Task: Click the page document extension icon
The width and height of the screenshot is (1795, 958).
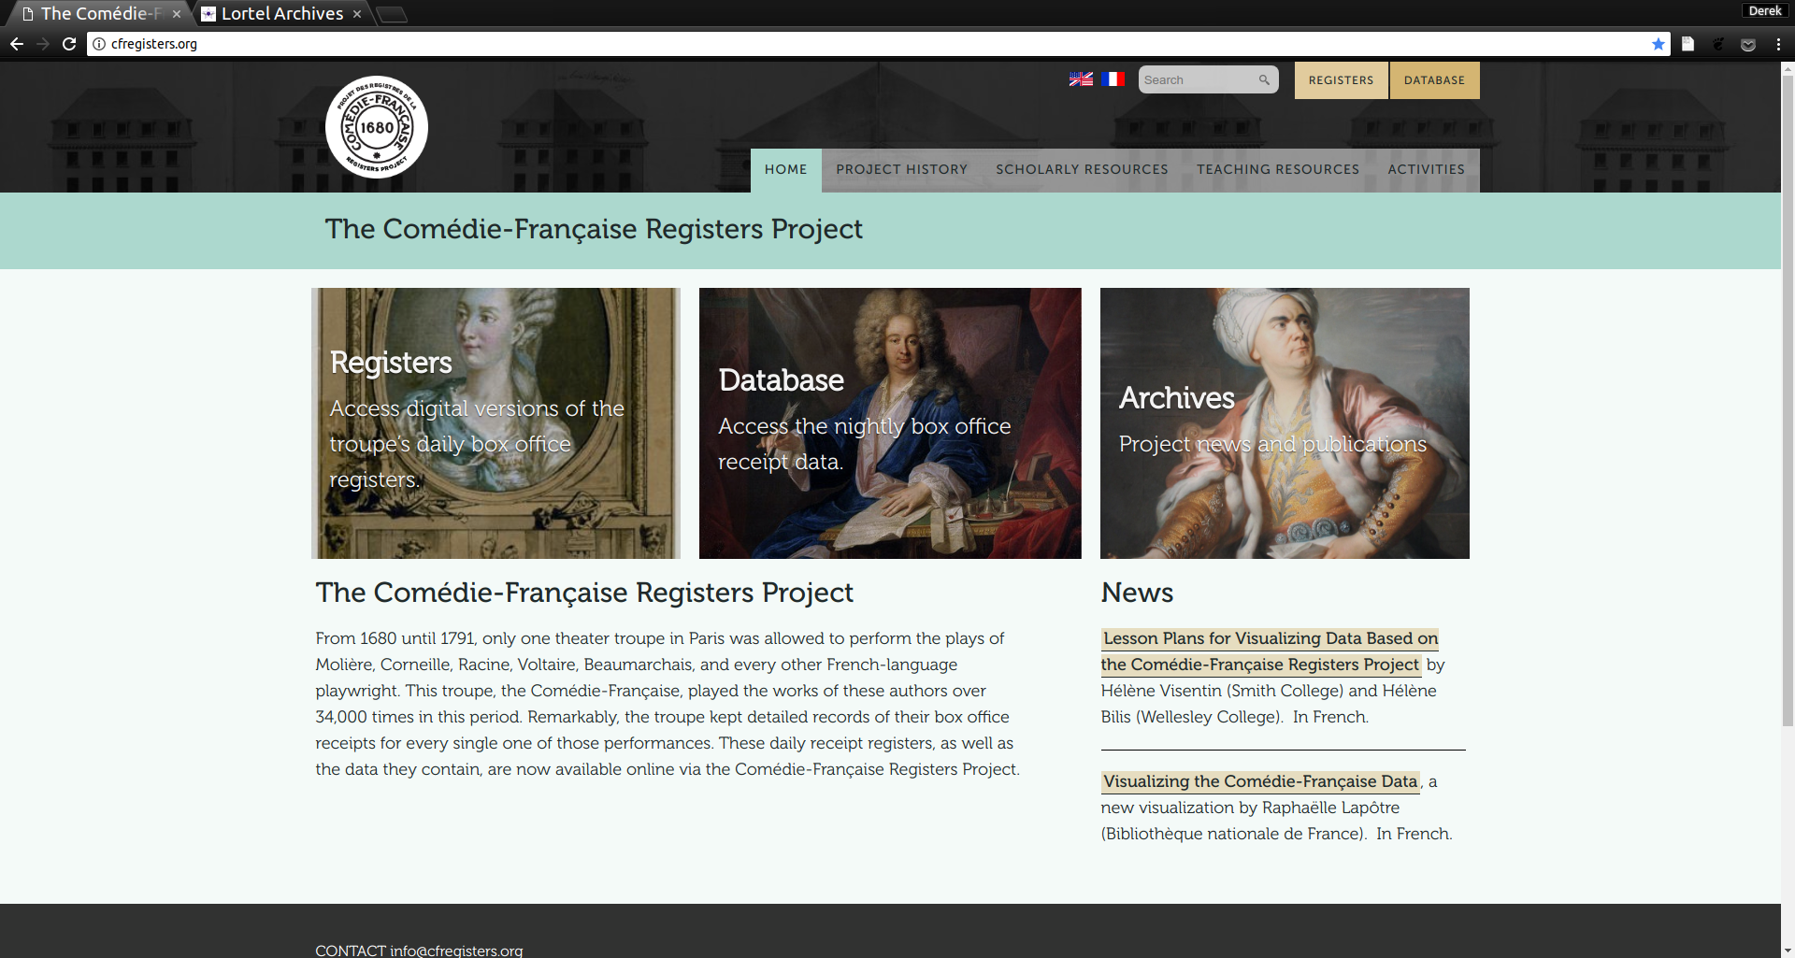Action: click(x=1688, y=44)
